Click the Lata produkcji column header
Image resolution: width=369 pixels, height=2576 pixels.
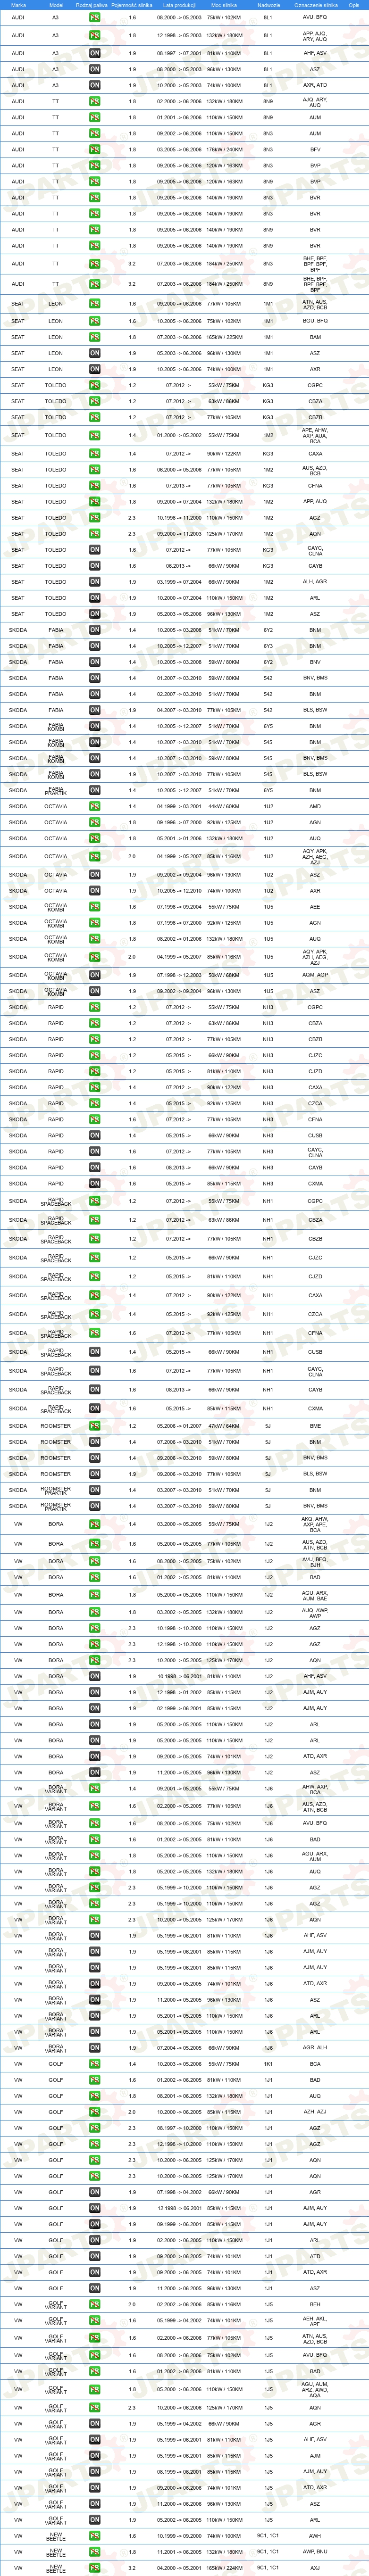pyautogui.click(x=179, y=5)
